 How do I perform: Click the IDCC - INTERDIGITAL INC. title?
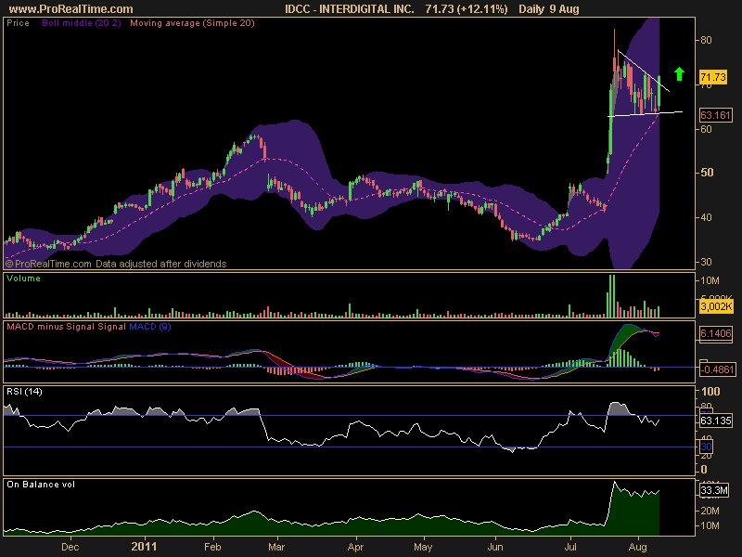click(x=350, y=9)
